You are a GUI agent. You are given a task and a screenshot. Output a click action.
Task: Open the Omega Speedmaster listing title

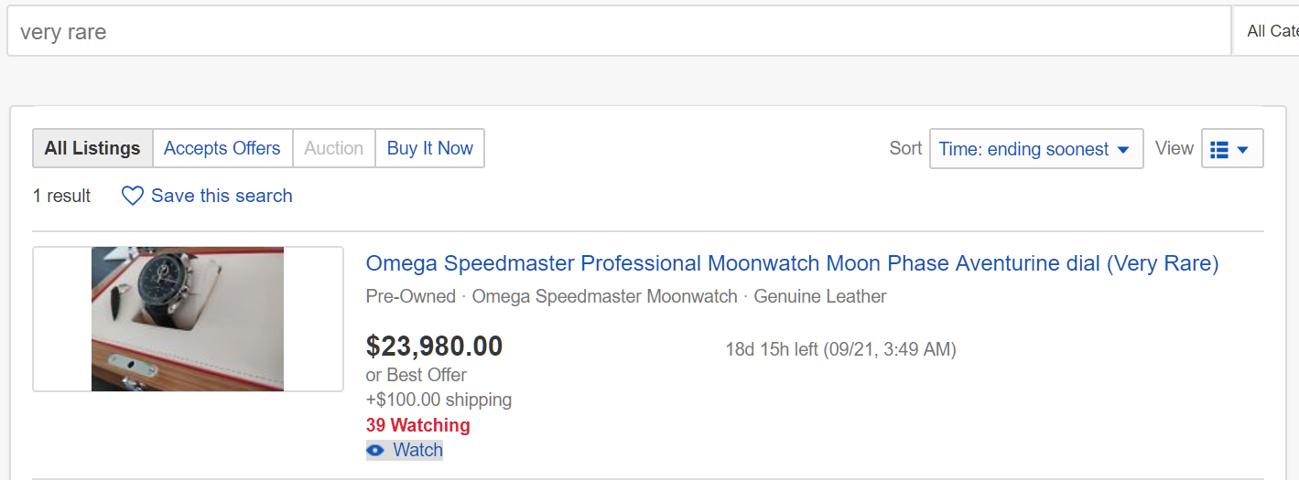pyautogui.click(x=792, y=264)
